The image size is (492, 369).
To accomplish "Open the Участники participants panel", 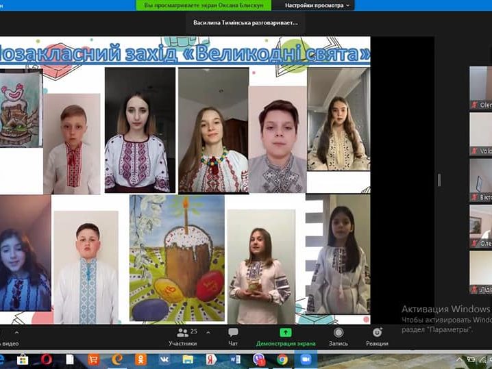I will coord(182,335).
